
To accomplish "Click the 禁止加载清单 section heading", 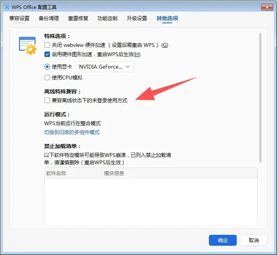I will [x=62, y=146].
